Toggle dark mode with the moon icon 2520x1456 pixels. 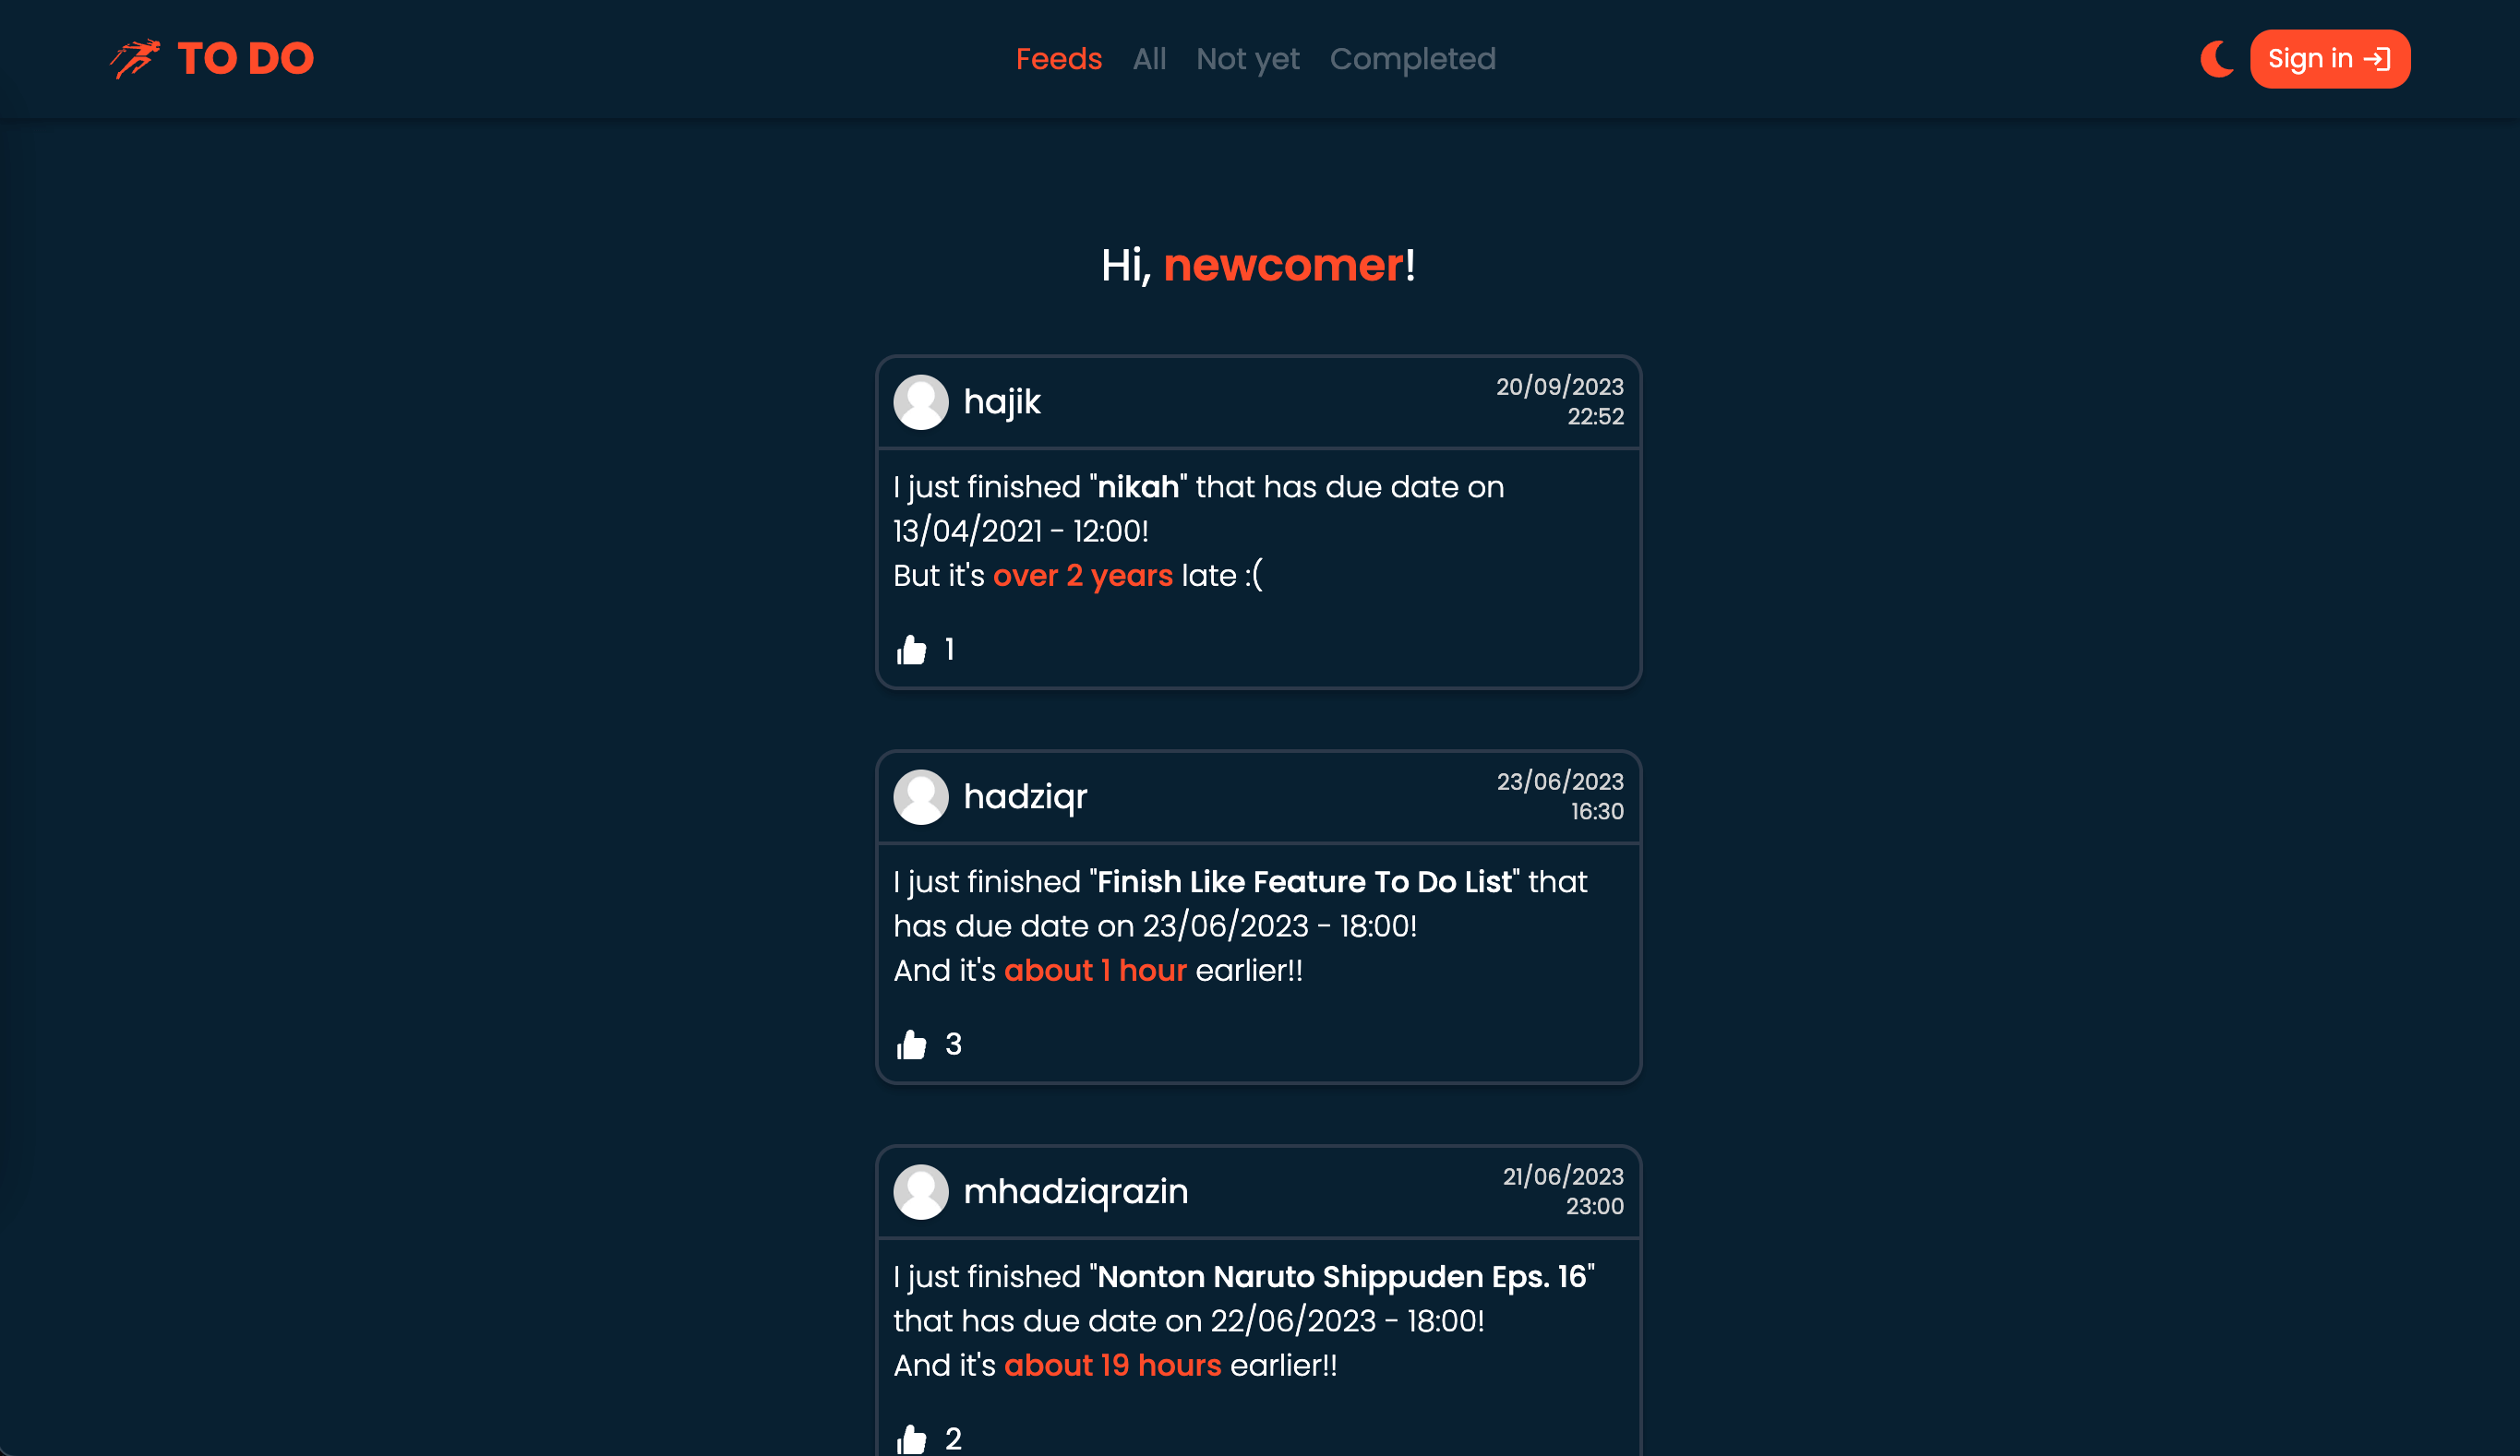point(2216,59)
